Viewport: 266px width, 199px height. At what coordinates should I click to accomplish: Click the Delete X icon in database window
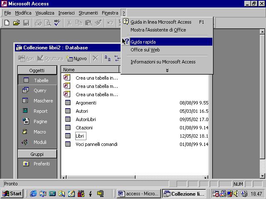[x=96, y=58]
